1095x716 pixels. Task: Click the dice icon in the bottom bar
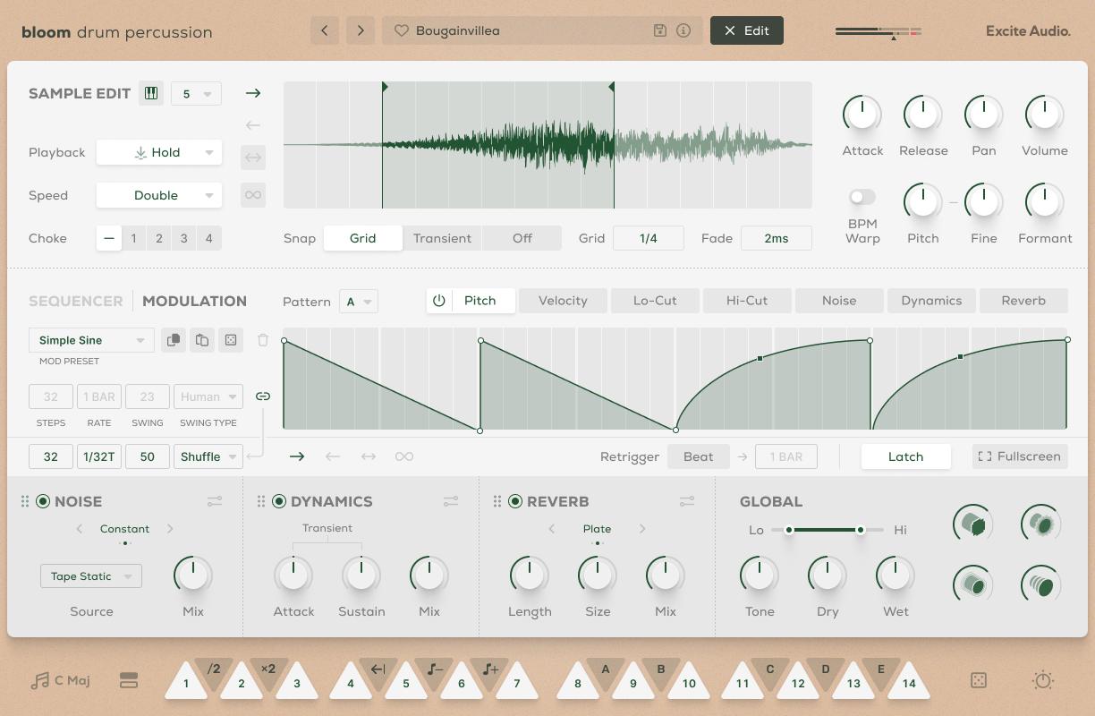(x=978, y=680)
